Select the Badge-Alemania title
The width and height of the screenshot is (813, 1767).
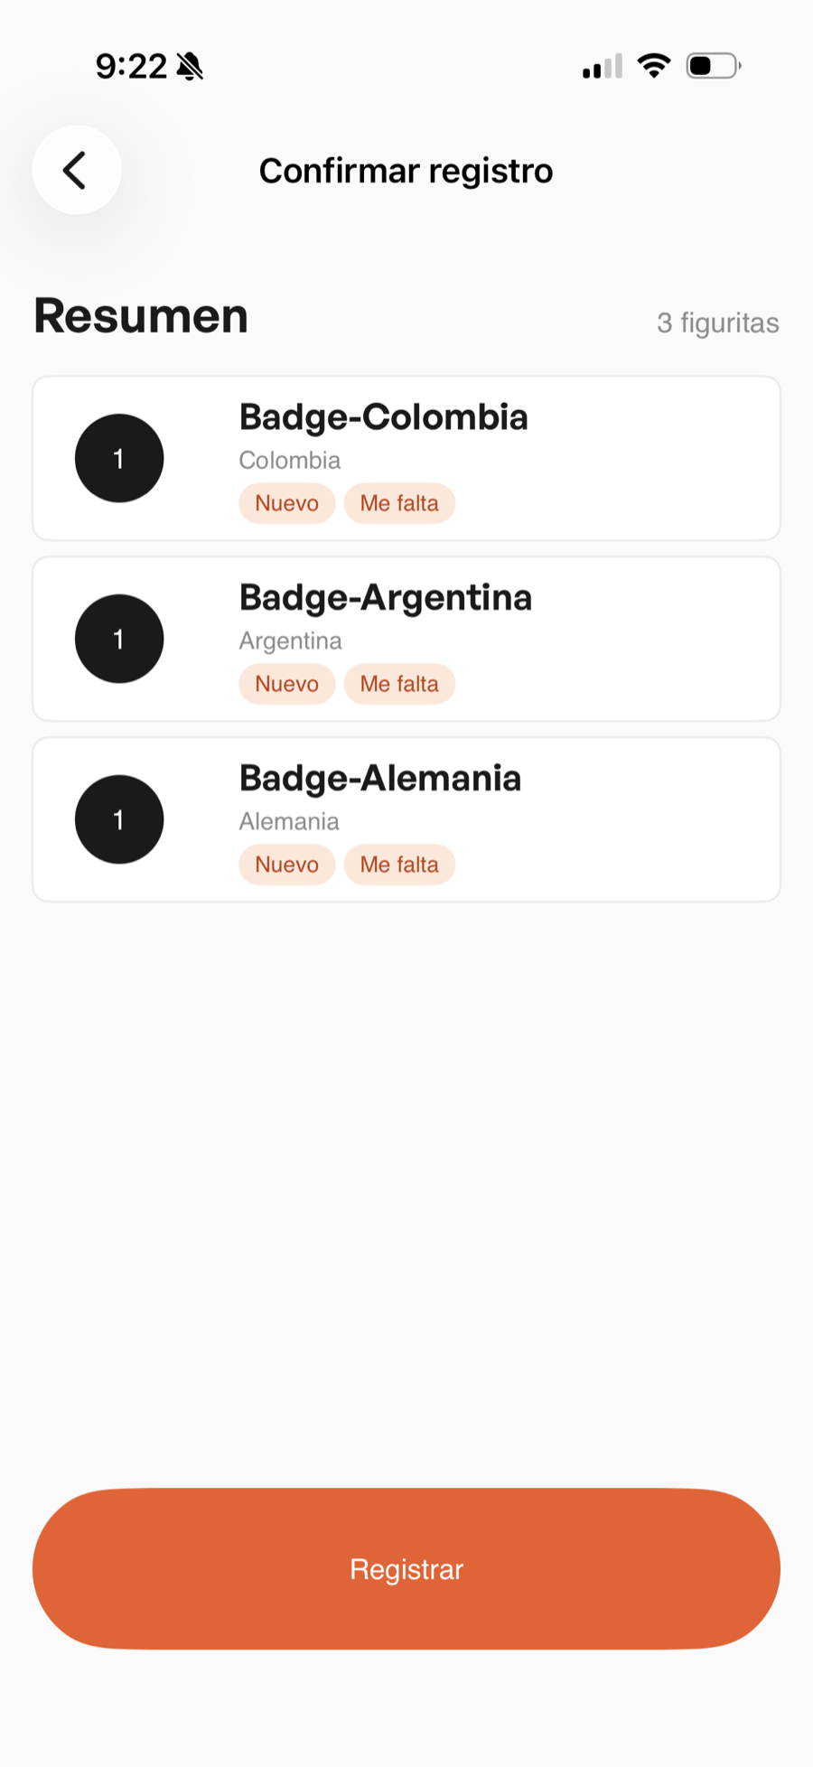tap(380, 779)
